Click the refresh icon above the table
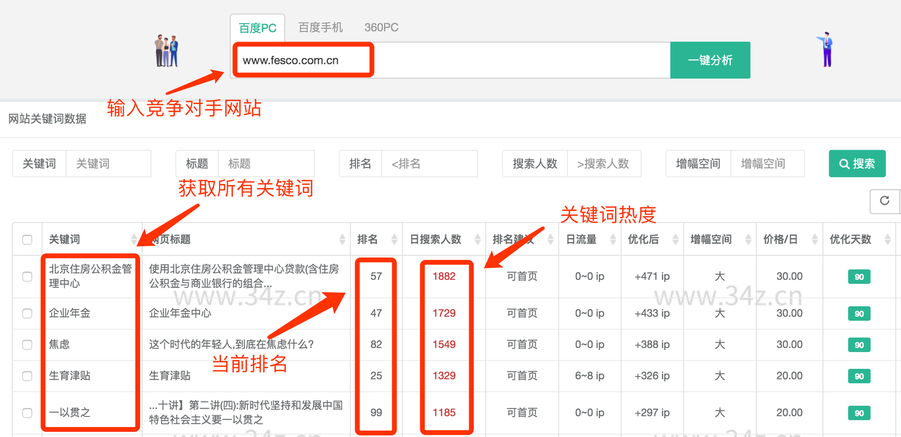901x437 pixels. (x=884, y=201)
